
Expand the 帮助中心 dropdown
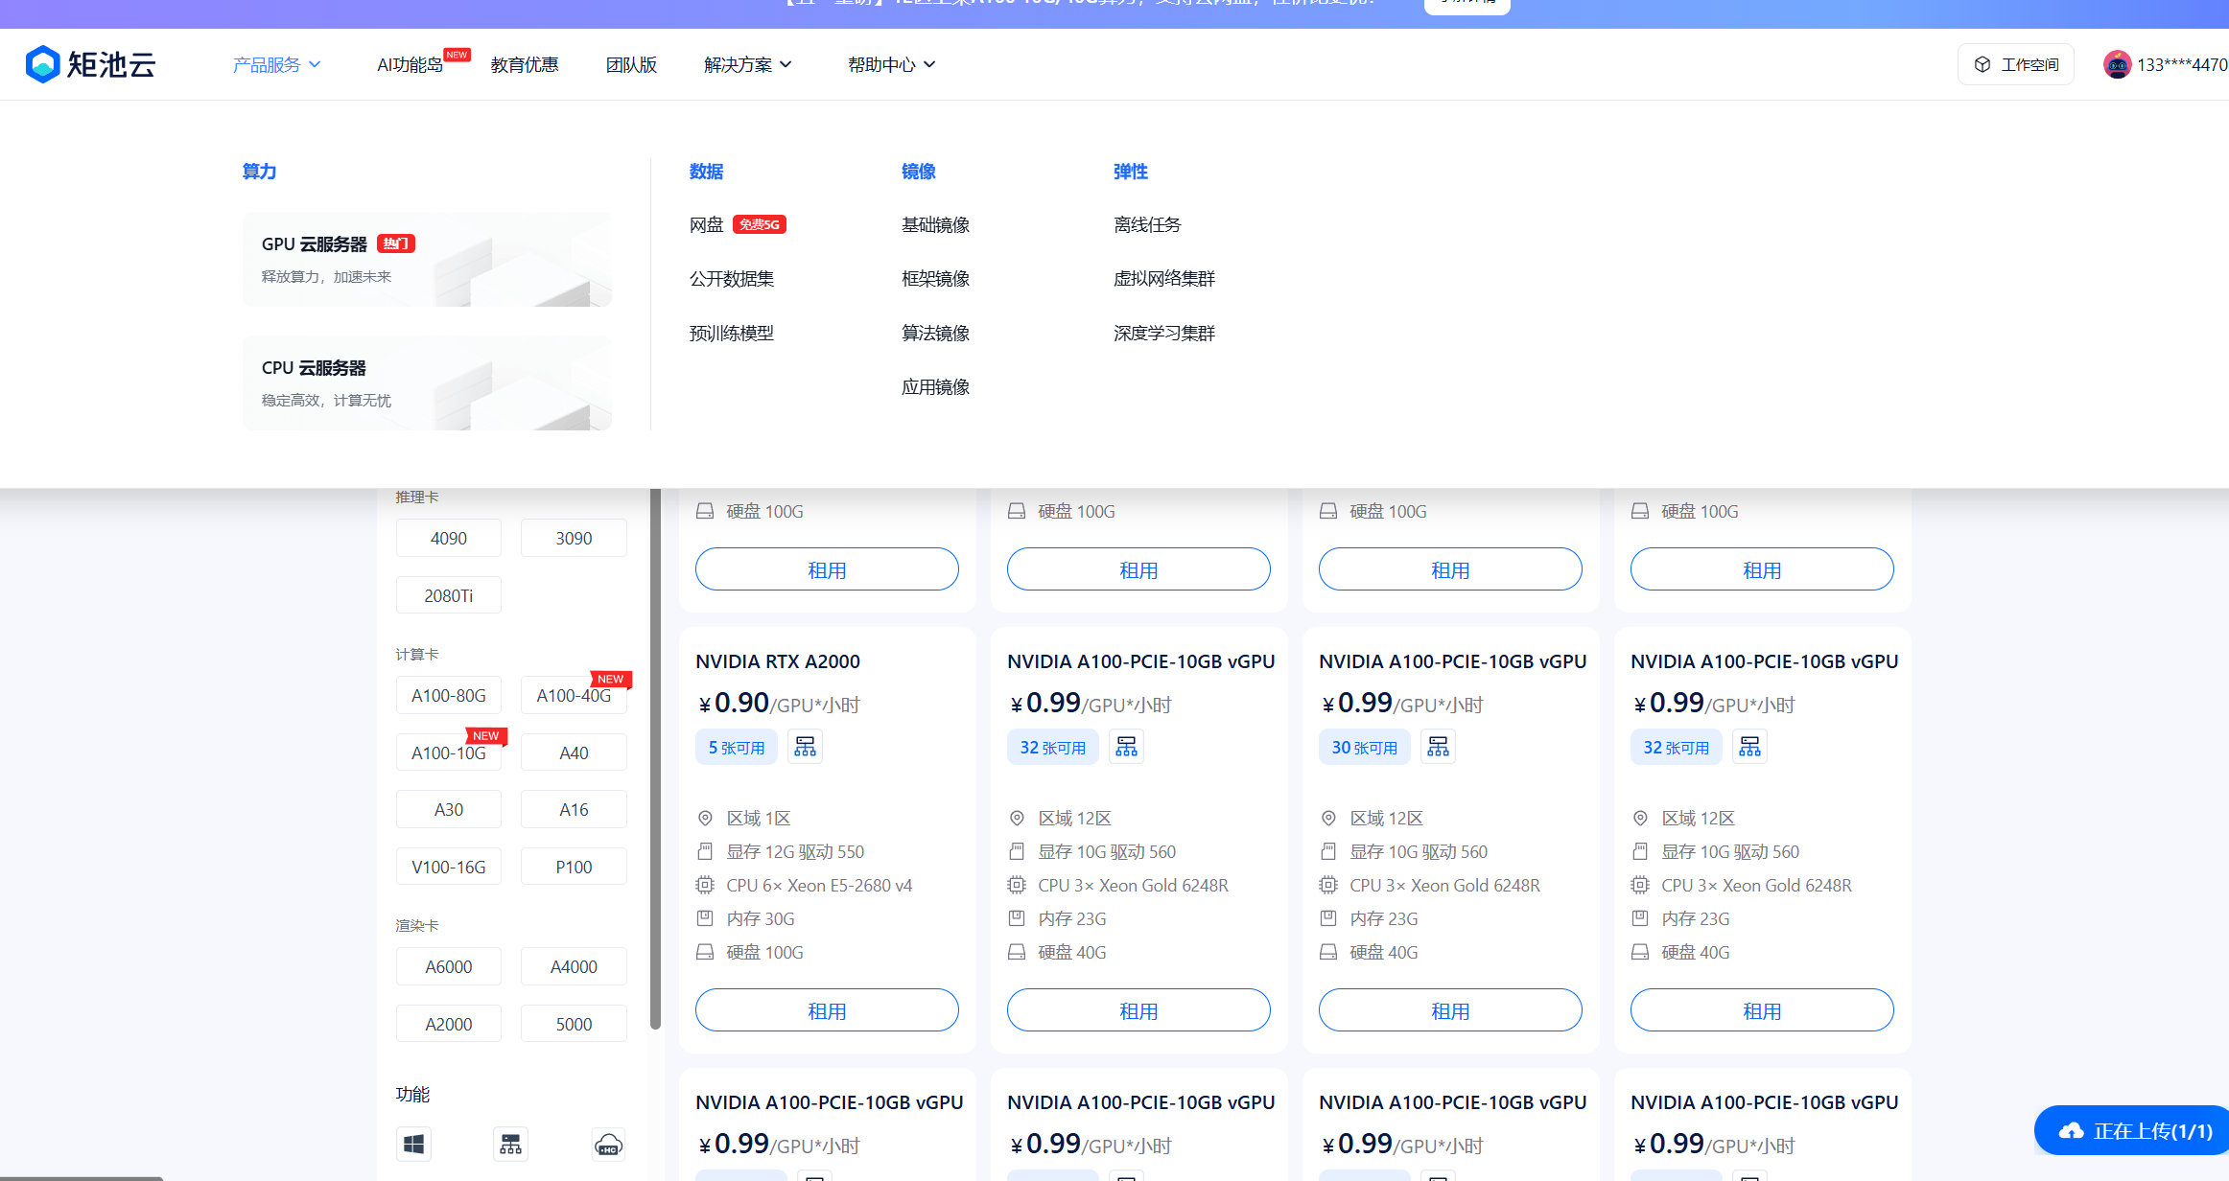click(891, 64)
